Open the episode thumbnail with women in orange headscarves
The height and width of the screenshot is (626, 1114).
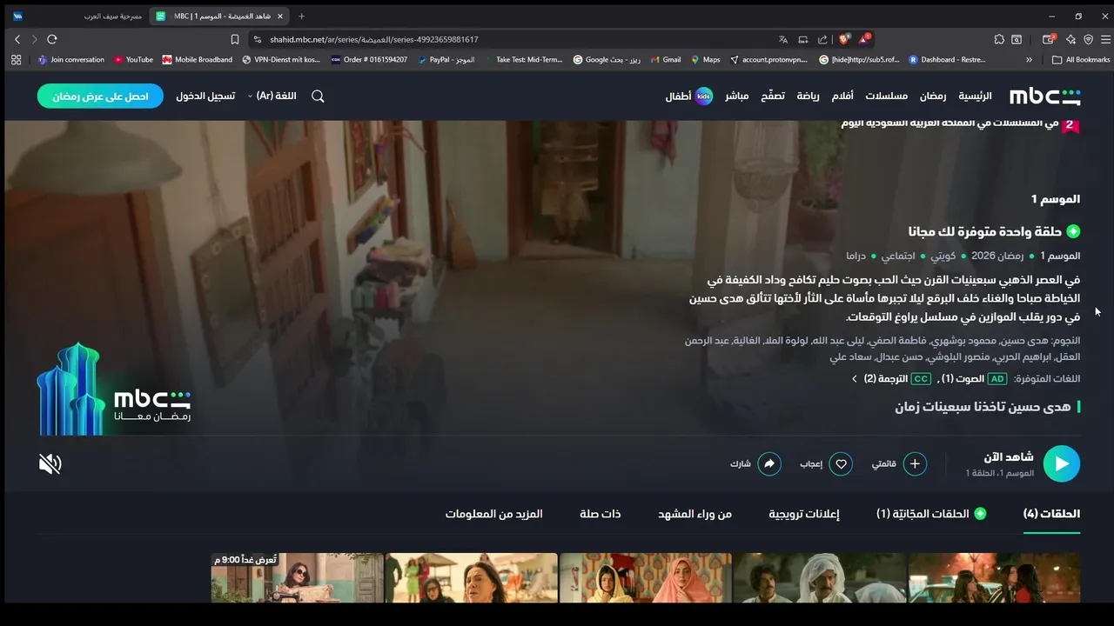(x=646, y=577)
